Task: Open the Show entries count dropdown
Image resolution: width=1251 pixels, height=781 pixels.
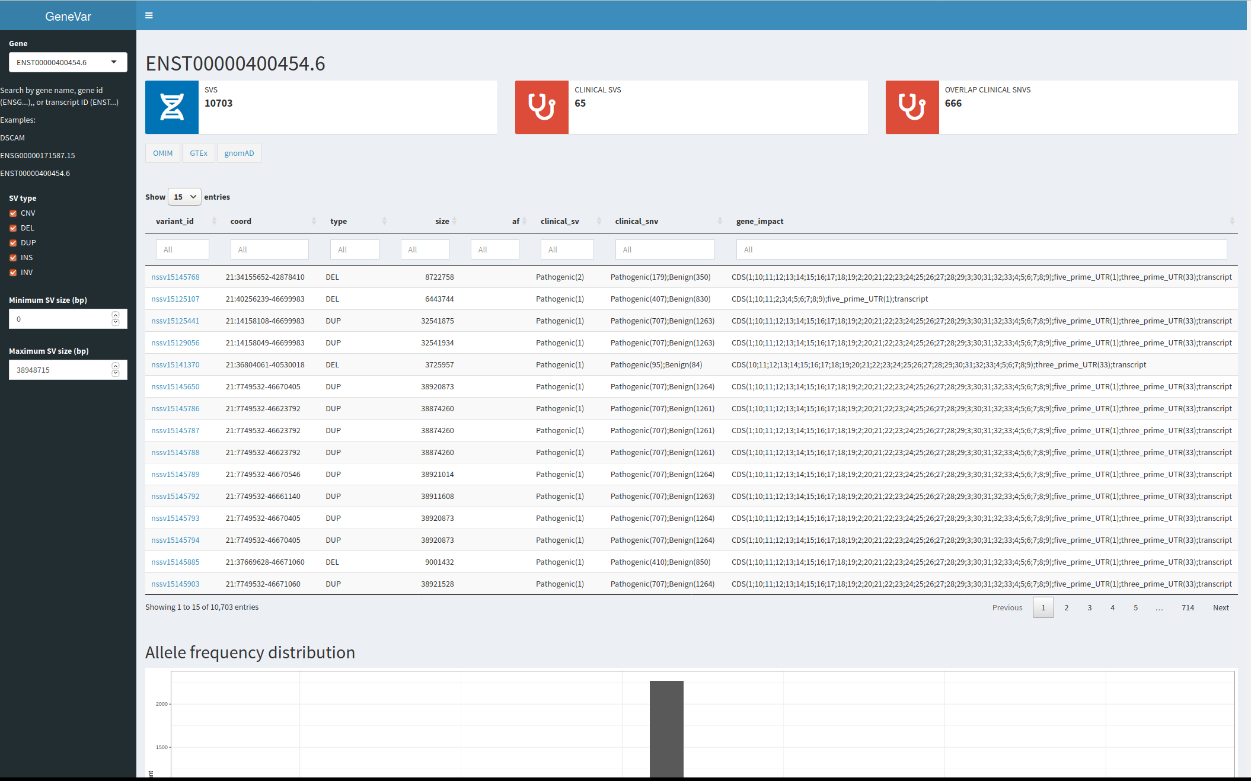Action: coord(184,197)
